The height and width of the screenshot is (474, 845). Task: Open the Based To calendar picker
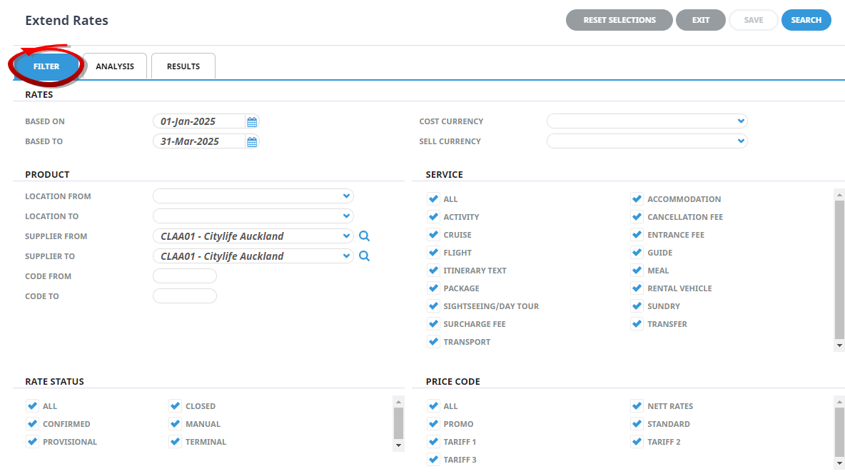252,142
